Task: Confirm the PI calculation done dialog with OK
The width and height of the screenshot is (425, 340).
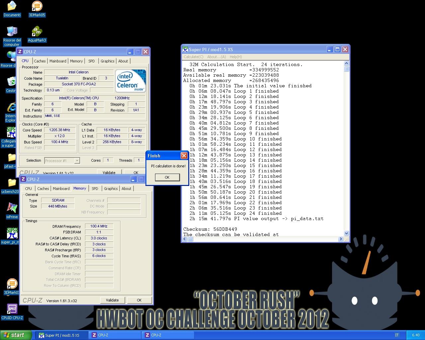Action: point(167,177)
